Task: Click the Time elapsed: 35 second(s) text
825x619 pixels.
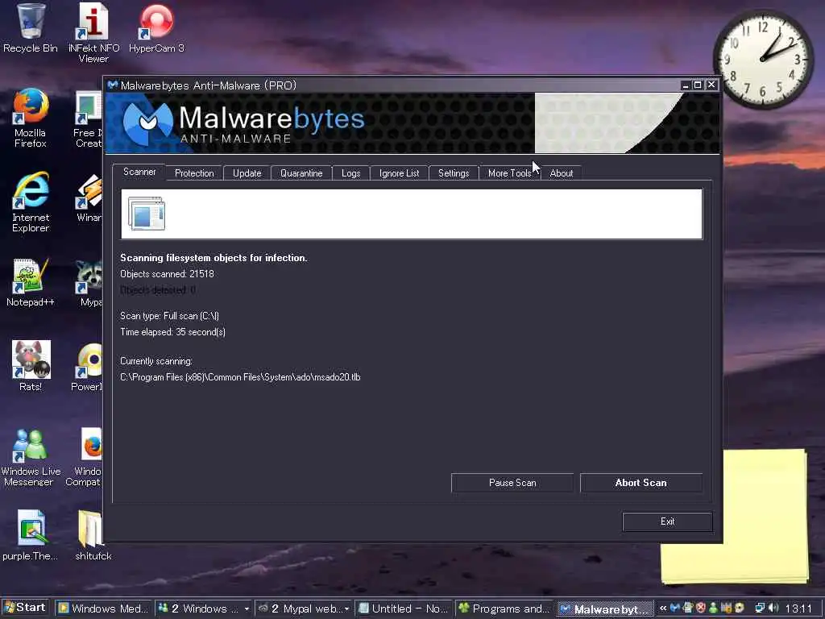Action: pos(172,331)
